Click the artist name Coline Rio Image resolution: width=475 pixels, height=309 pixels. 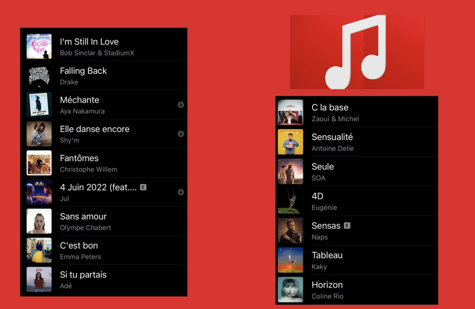327,296
